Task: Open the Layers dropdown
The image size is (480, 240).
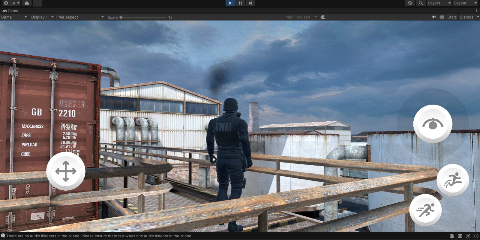Action: (439, 3)
